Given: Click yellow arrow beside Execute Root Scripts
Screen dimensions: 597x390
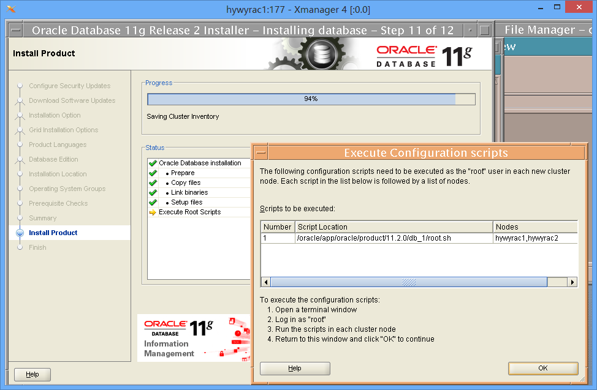Looking at the screenshot, I should pos(153,212).
